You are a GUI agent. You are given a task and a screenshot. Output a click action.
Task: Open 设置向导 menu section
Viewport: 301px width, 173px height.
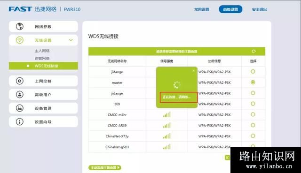[43, 122]
